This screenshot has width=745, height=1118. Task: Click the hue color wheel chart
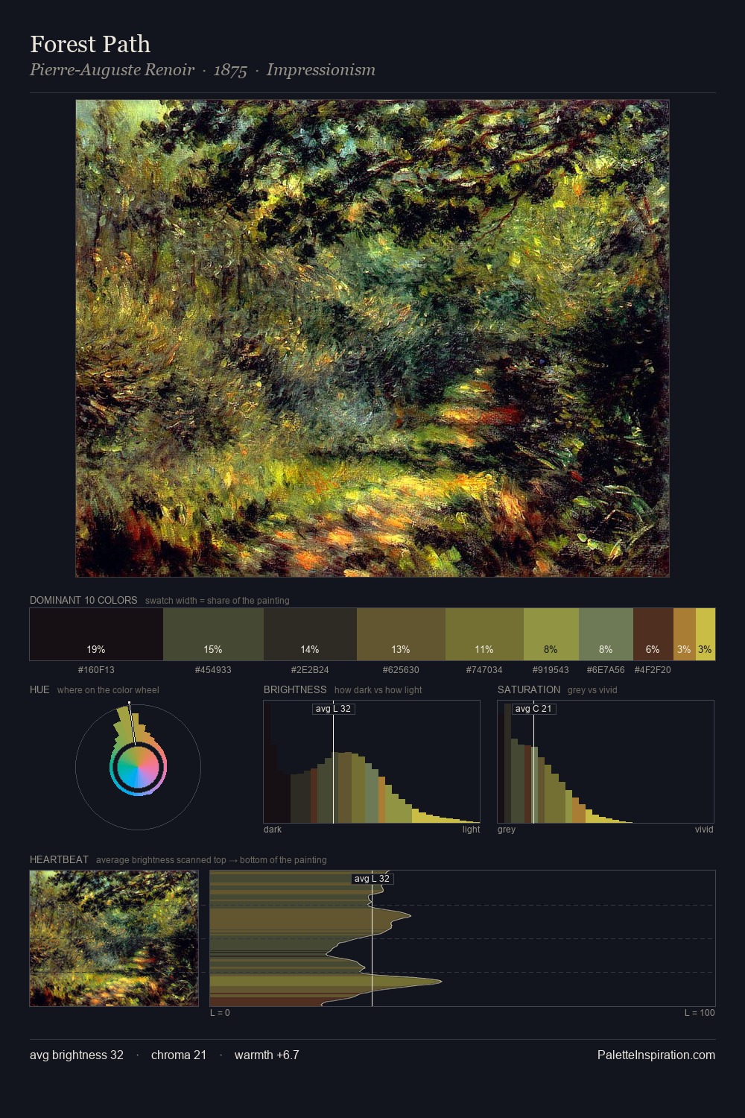(x=138, y=766)
